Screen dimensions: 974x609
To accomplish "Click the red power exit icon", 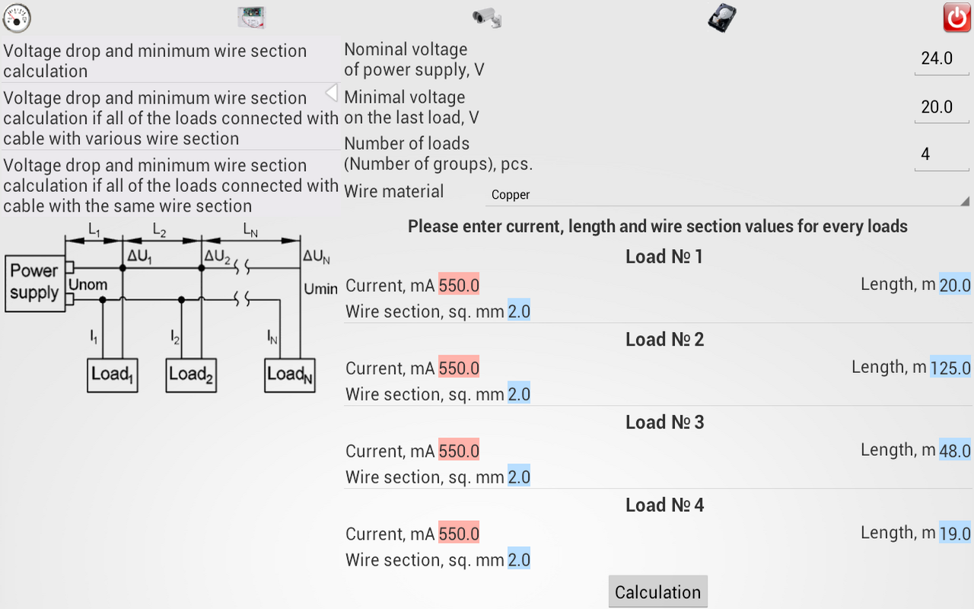I will click(956, 17).
